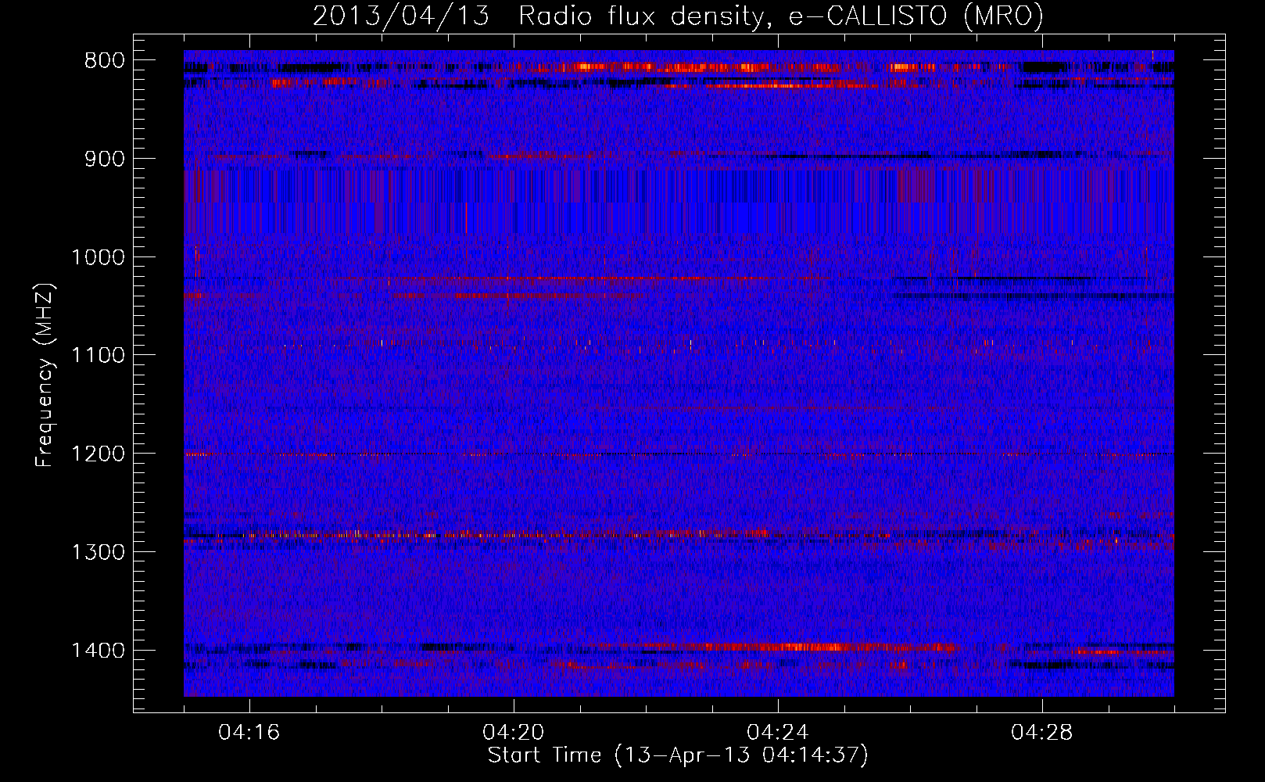The image size is (1265, 782).
Task: Click the 'Start Time (13-Apr-13 04:14:37)' label
Action: pyautogui.click(x=678, y=755)
